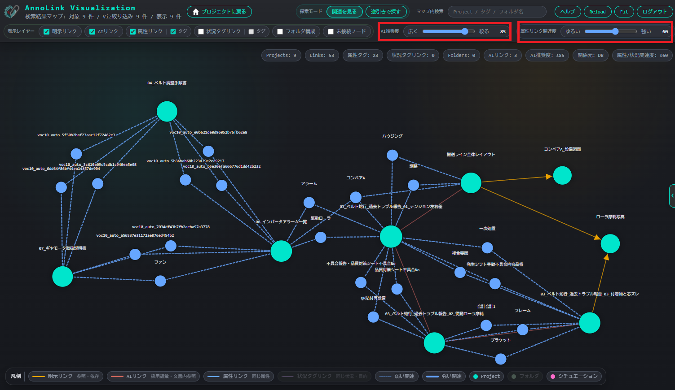Click the 属性リンク関連度 slider track

tap(611, 31)
